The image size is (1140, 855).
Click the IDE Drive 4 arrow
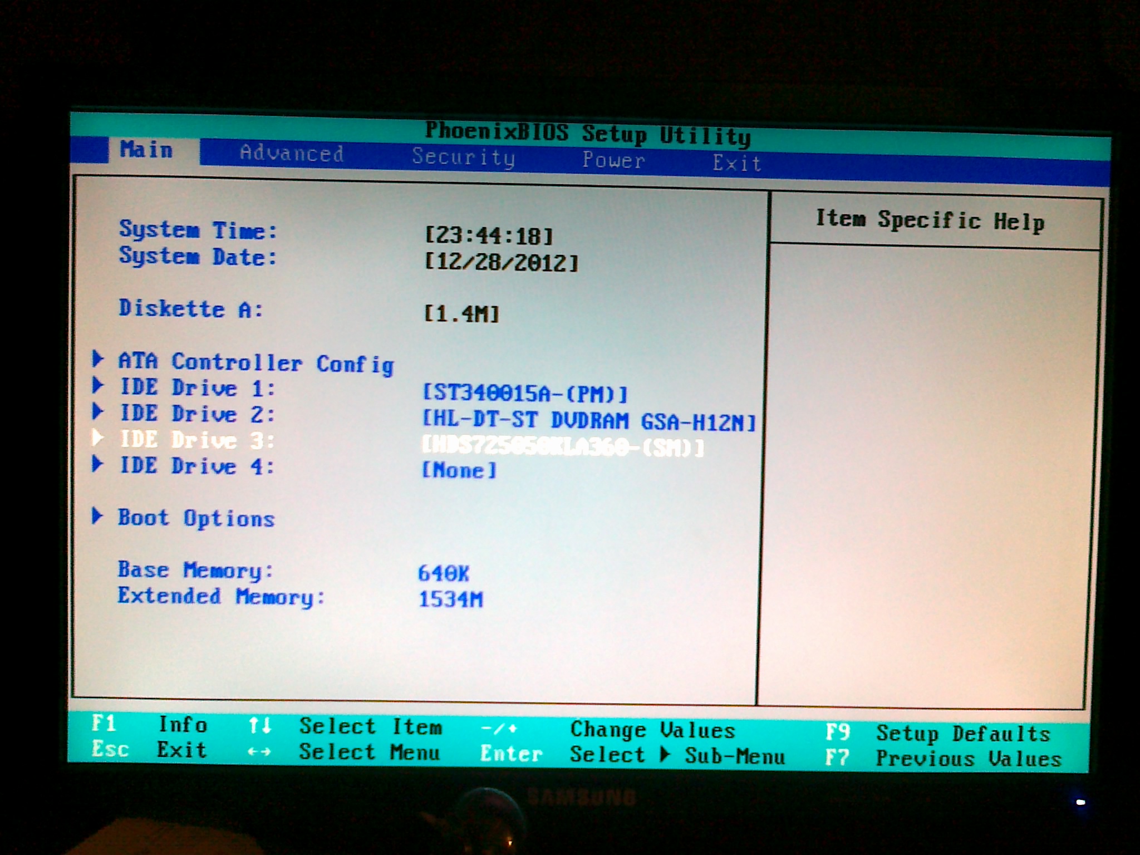pyautogui.click(x=98, y=464)
